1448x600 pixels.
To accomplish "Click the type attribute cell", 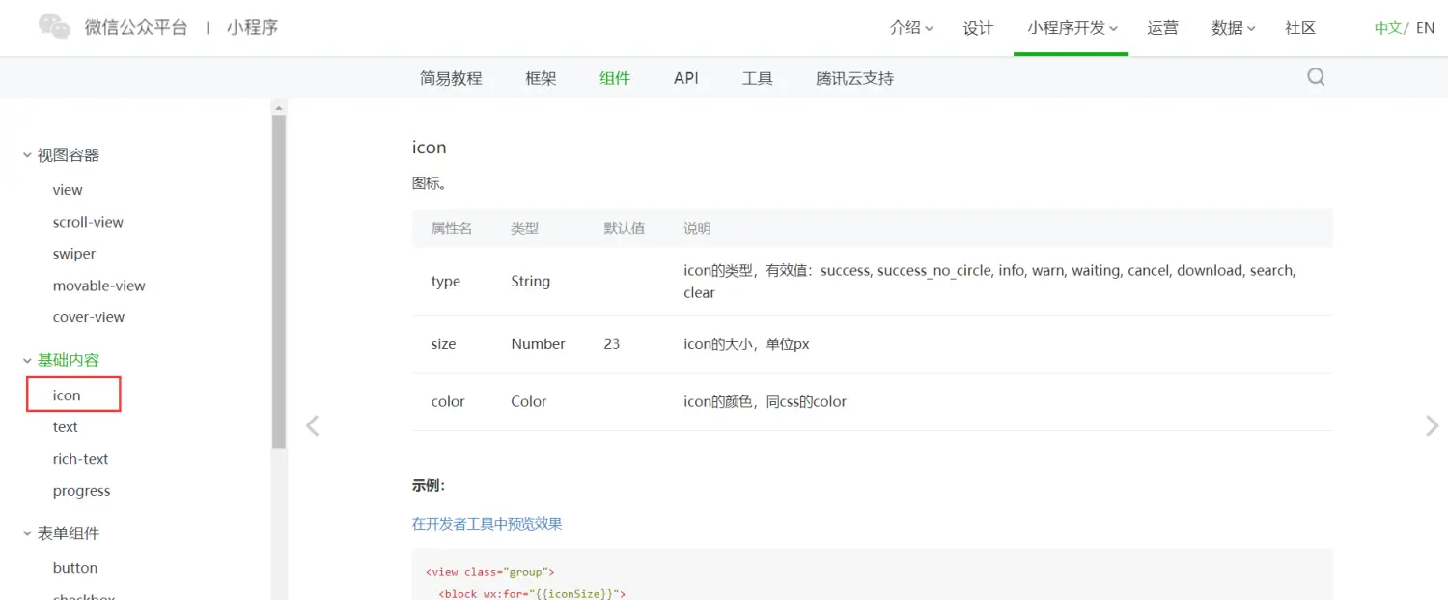I will click(x=446, y=282).
